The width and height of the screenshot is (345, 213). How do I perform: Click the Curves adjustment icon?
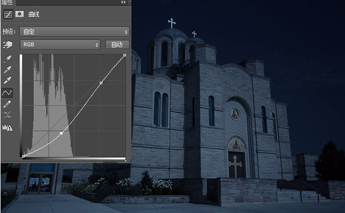point(8,15)
